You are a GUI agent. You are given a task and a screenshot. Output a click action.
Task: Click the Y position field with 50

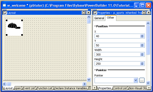119,45
